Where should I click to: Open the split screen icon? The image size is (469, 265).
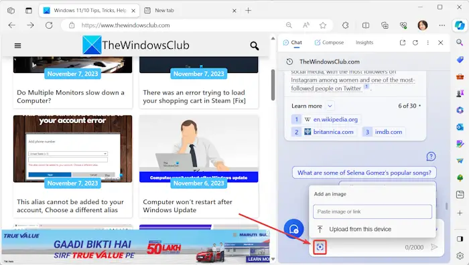point(366,25)
